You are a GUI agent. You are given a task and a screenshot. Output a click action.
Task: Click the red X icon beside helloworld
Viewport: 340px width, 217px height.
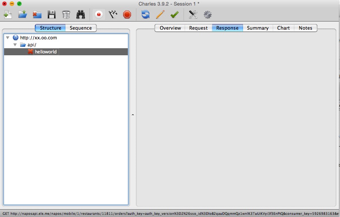(x=30, y=52)
